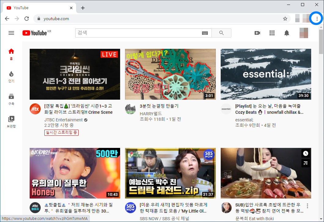Open the Crime Scene livestream title link
This screenshot has height=222, width=324.
(78, 109)
